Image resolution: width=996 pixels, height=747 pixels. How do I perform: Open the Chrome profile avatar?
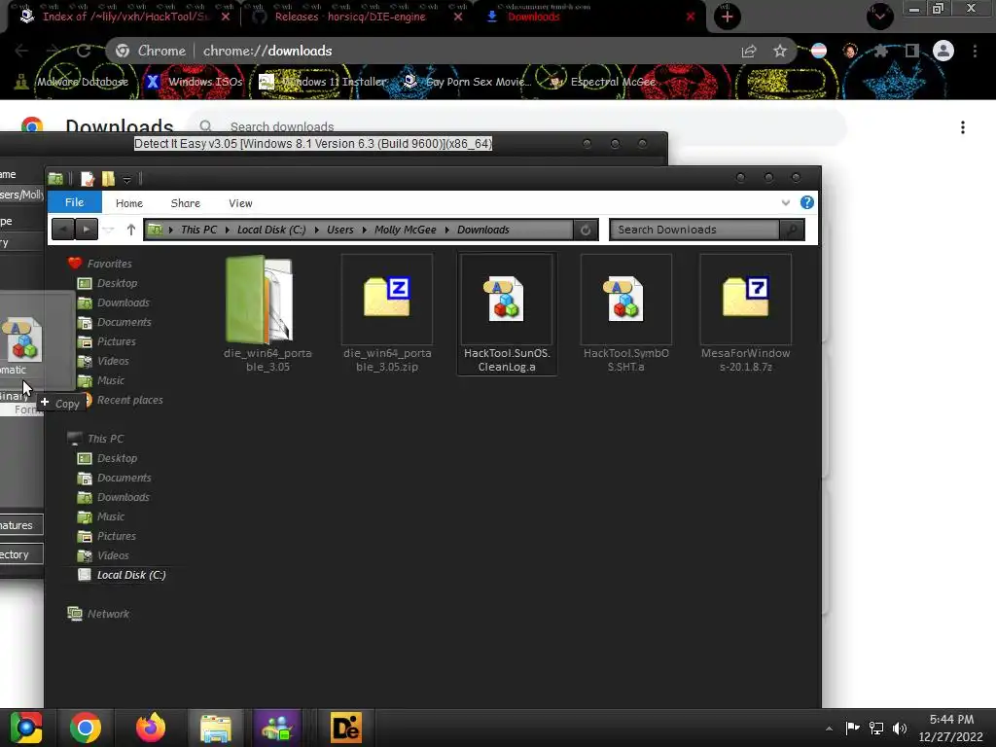pos(943,51)
